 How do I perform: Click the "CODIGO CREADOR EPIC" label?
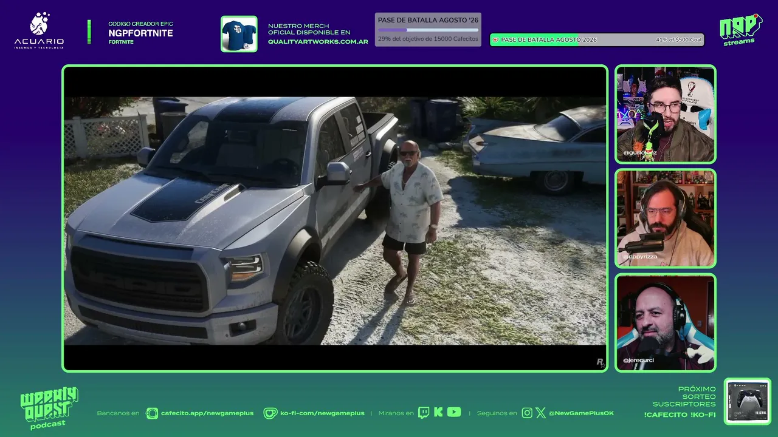point(140,24)
